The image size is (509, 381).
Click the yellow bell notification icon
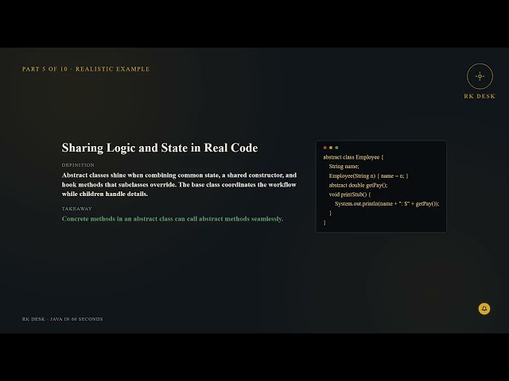pos(484,309)
